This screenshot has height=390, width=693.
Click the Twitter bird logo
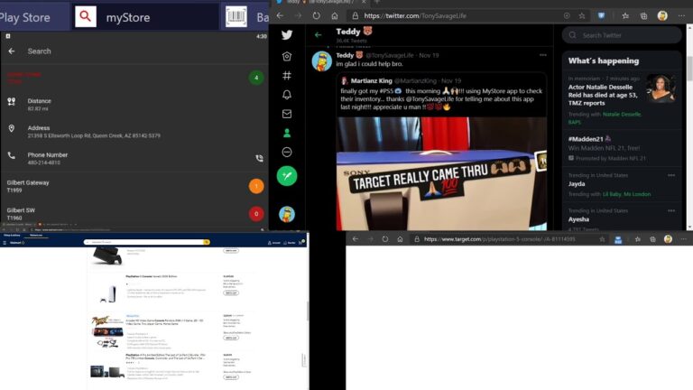287,34
